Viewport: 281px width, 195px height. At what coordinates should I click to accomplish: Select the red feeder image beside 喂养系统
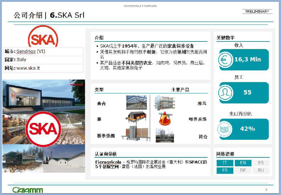(x=165, y=118)
